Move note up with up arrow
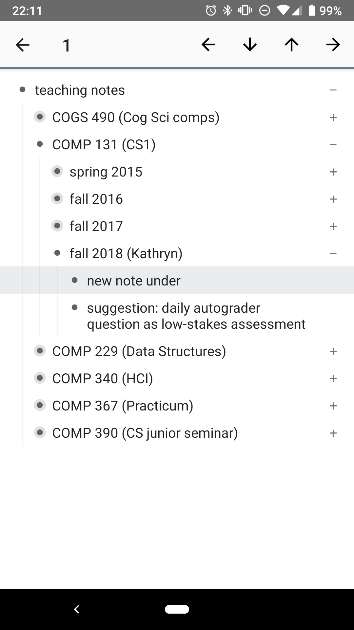This screenshot has height=630, width=354. pos(291,45)
